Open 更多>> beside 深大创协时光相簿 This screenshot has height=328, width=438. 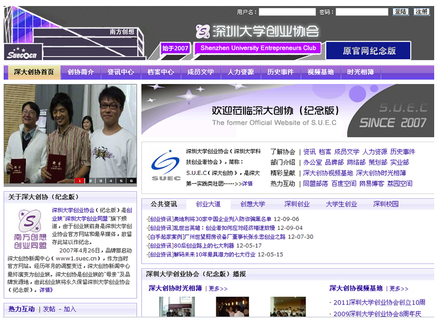tap(218, 289)
